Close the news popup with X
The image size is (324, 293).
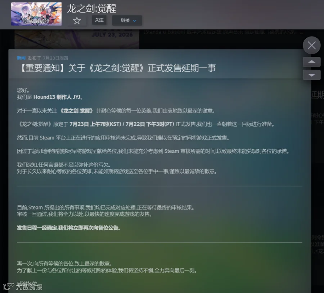(x=312, y=45)
